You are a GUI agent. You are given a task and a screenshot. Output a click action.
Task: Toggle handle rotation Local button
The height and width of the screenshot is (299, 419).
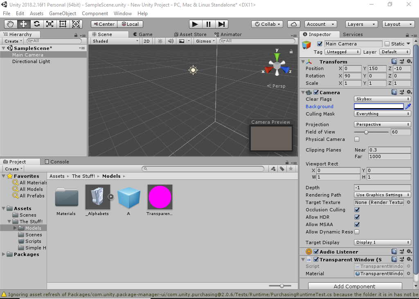(130, 24)
